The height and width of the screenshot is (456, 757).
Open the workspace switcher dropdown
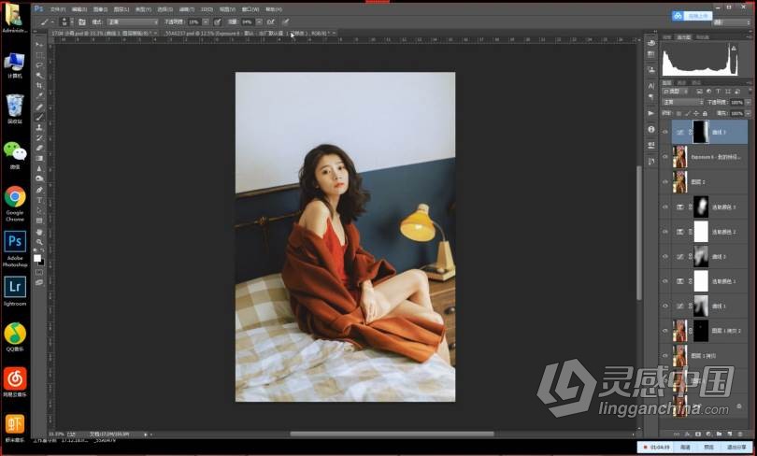(x=732, y=22)
